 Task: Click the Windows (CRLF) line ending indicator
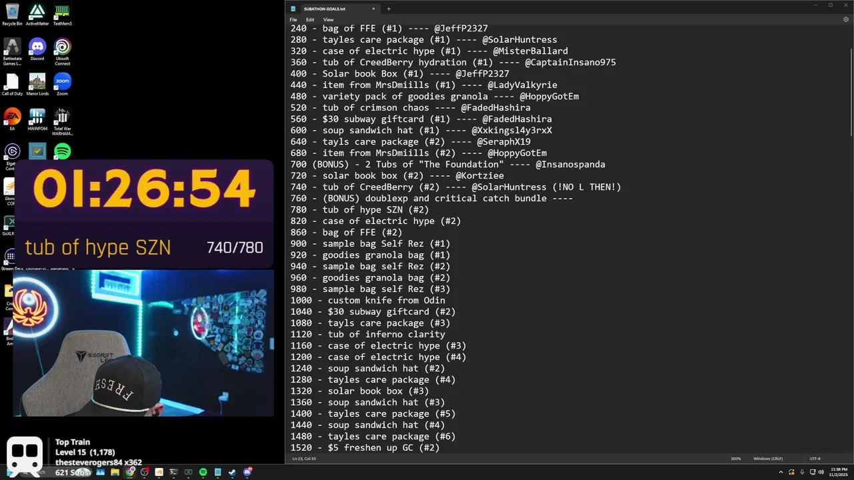(768, 459)
